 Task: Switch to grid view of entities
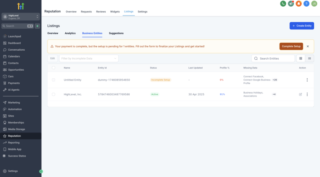click(x=300, y=58)
